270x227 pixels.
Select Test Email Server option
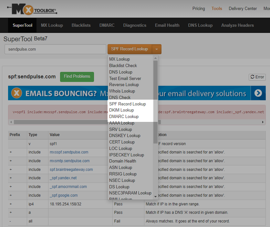click(125, 78)
